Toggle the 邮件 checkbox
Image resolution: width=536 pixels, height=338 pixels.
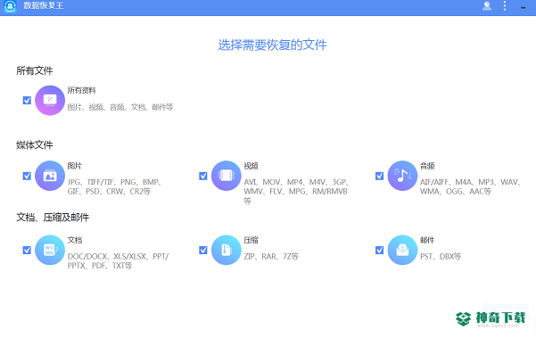point(379,251)
